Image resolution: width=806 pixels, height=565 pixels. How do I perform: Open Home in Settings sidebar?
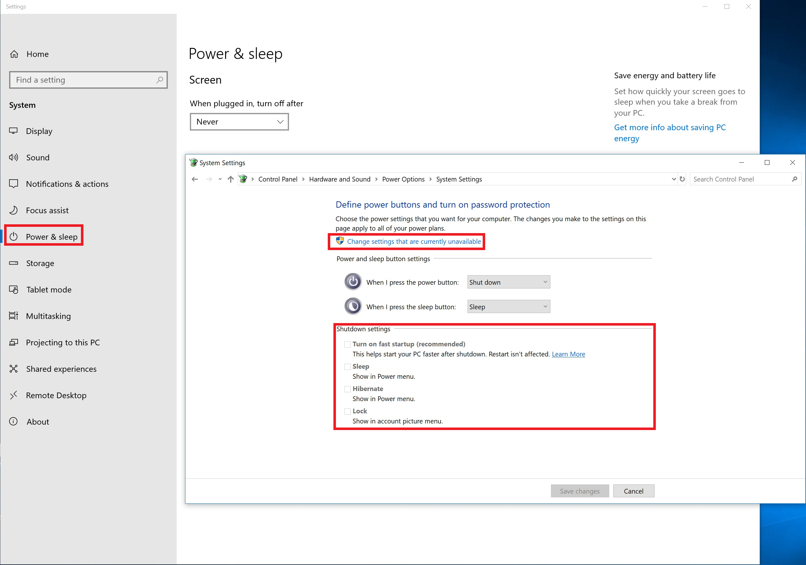click(88, 54)
